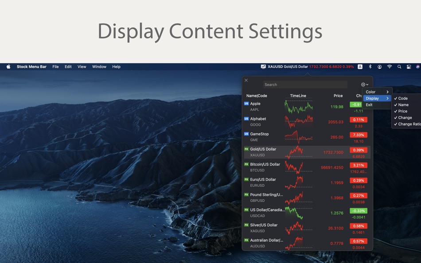Click the user account menu bar icon
421x263 pixels.
click(380, 66)
